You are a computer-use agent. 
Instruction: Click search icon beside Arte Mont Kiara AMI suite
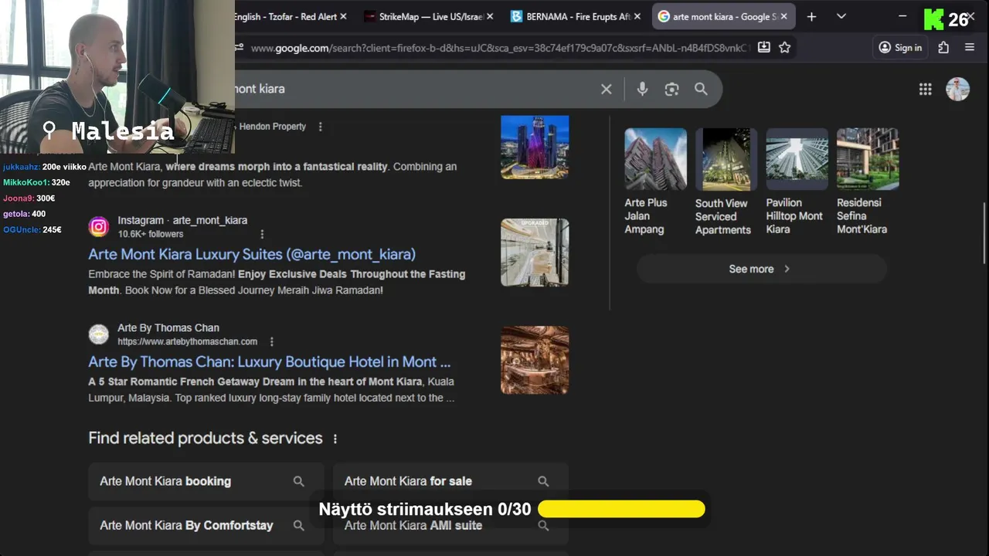point(543,525)
